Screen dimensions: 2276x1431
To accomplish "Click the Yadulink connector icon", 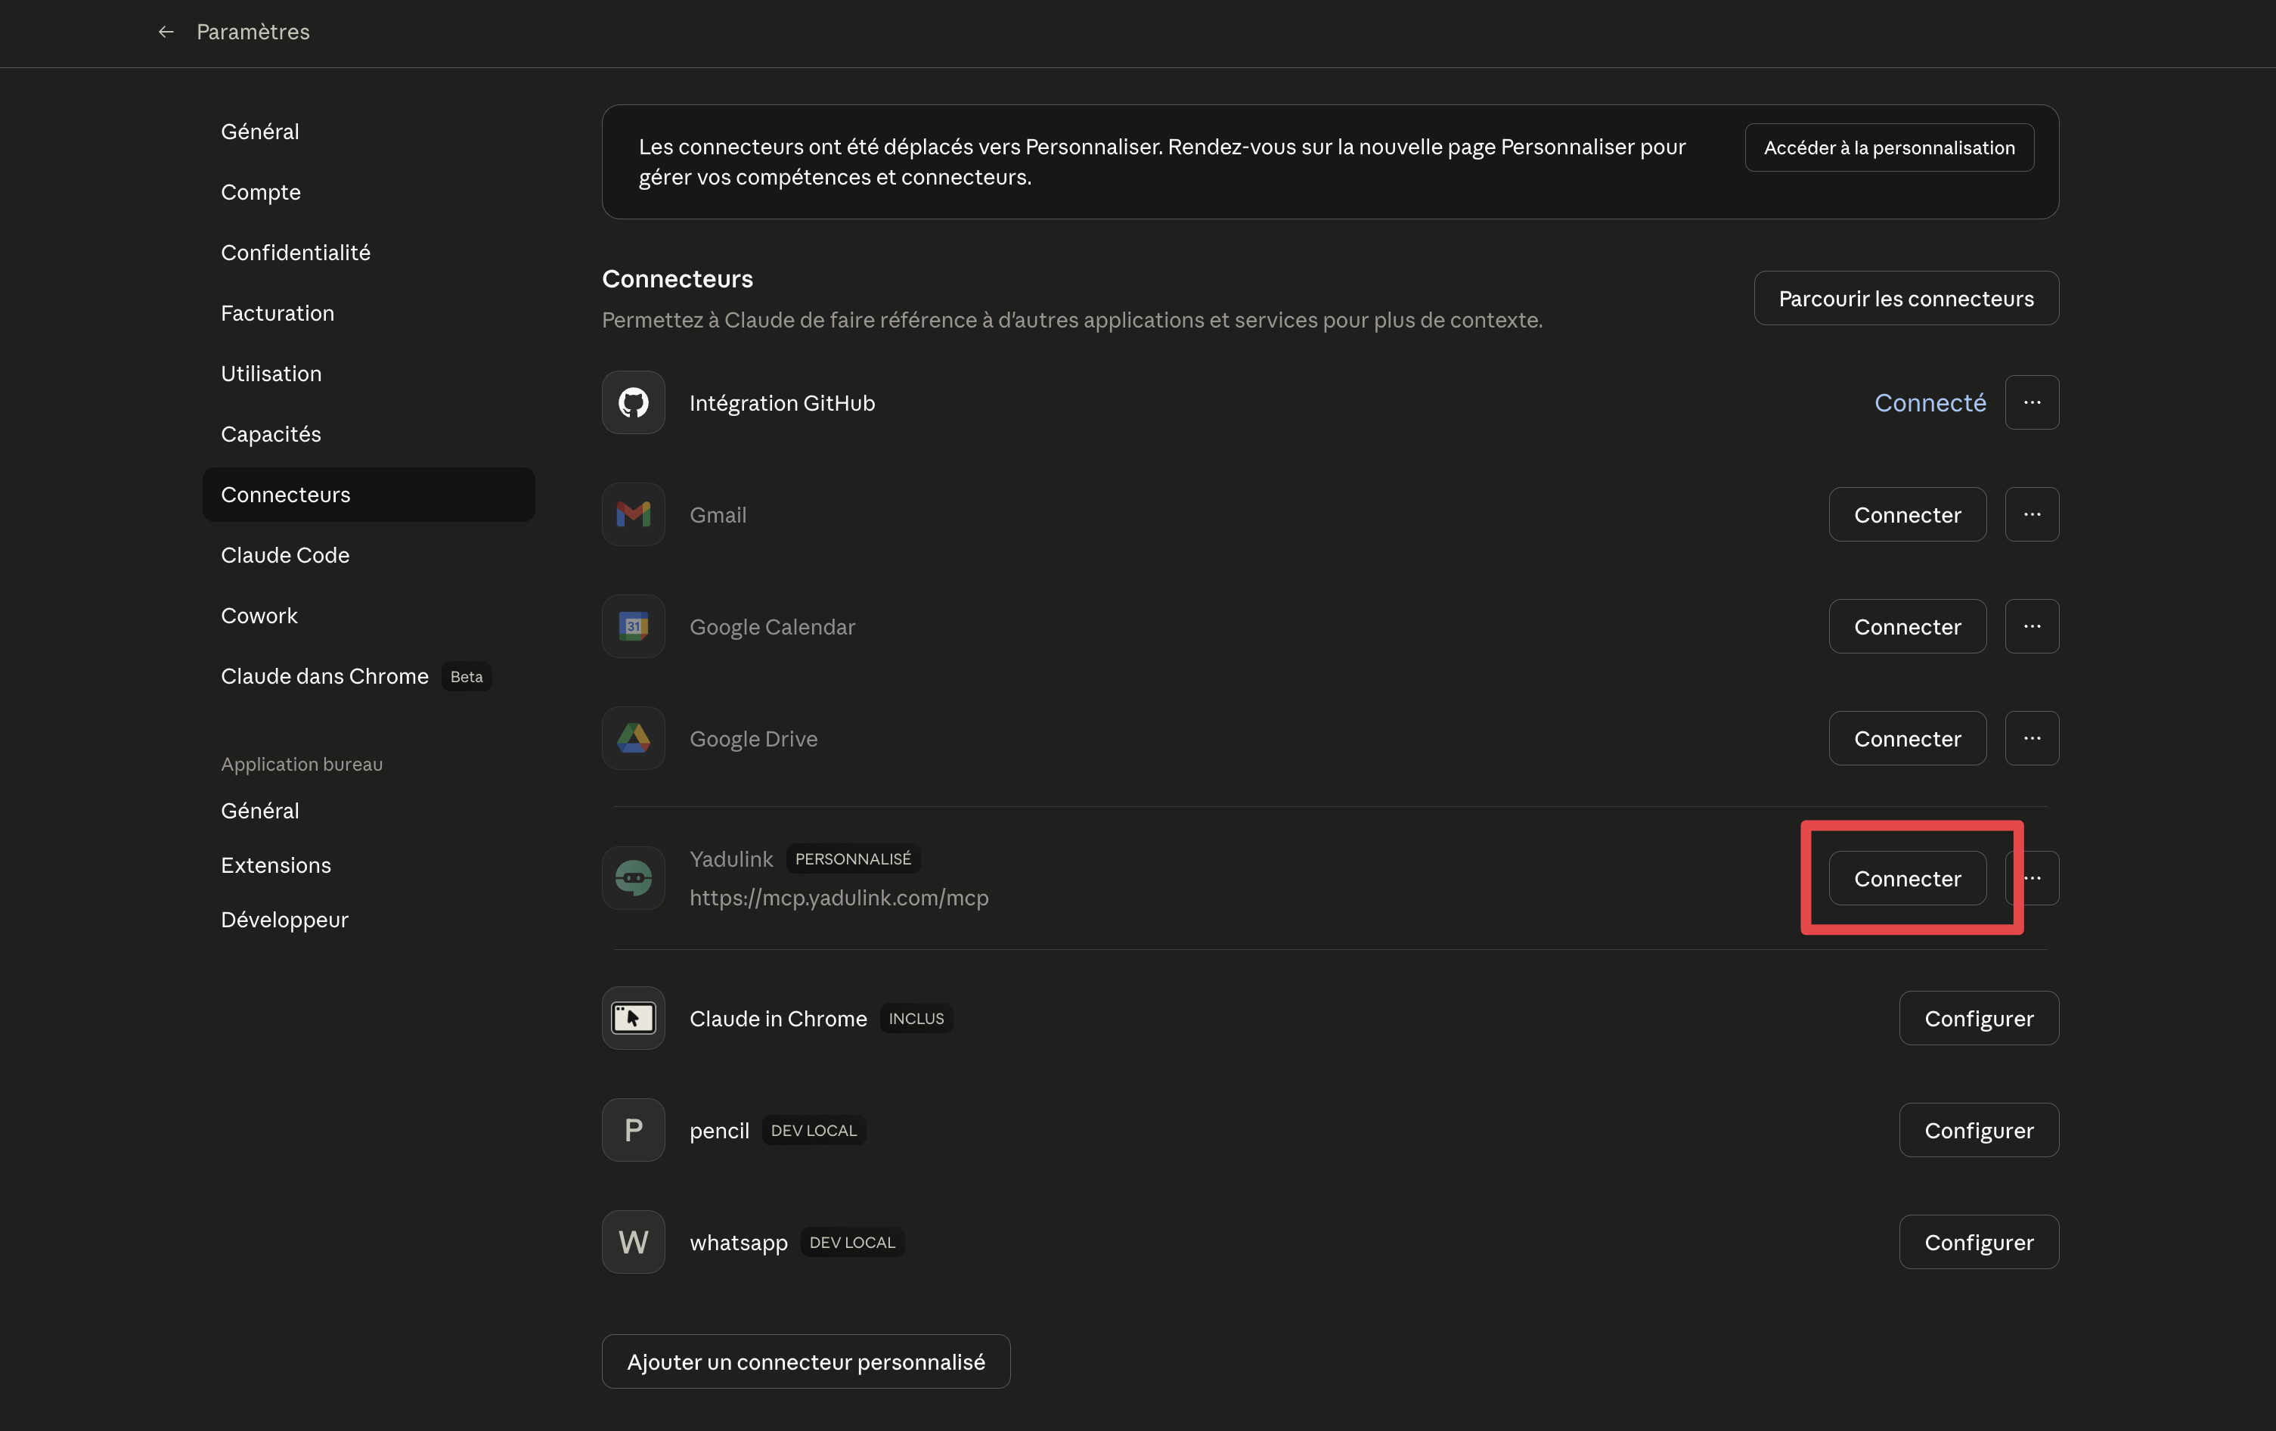I will pyautogui.click(x=634, y=878).
